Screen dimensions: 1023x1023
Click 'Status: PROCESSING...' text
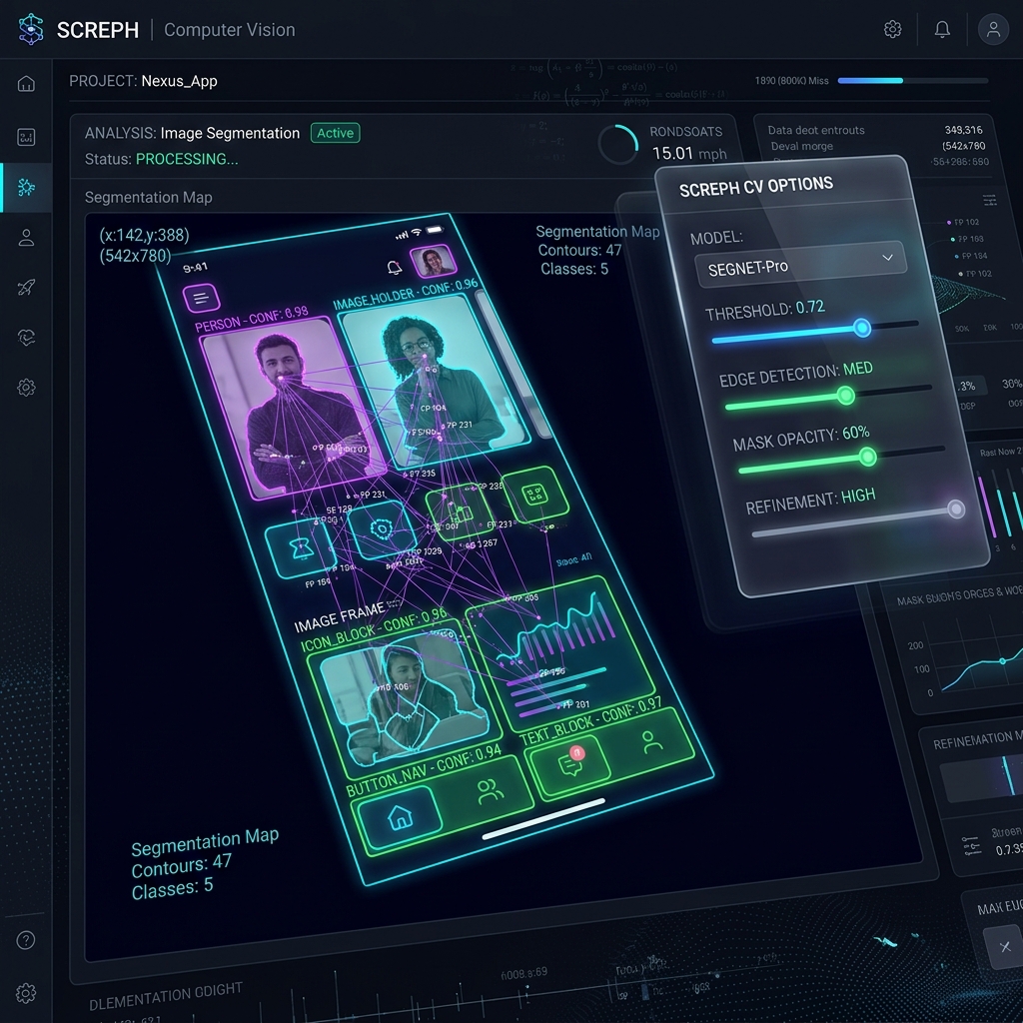coord(161,159)
